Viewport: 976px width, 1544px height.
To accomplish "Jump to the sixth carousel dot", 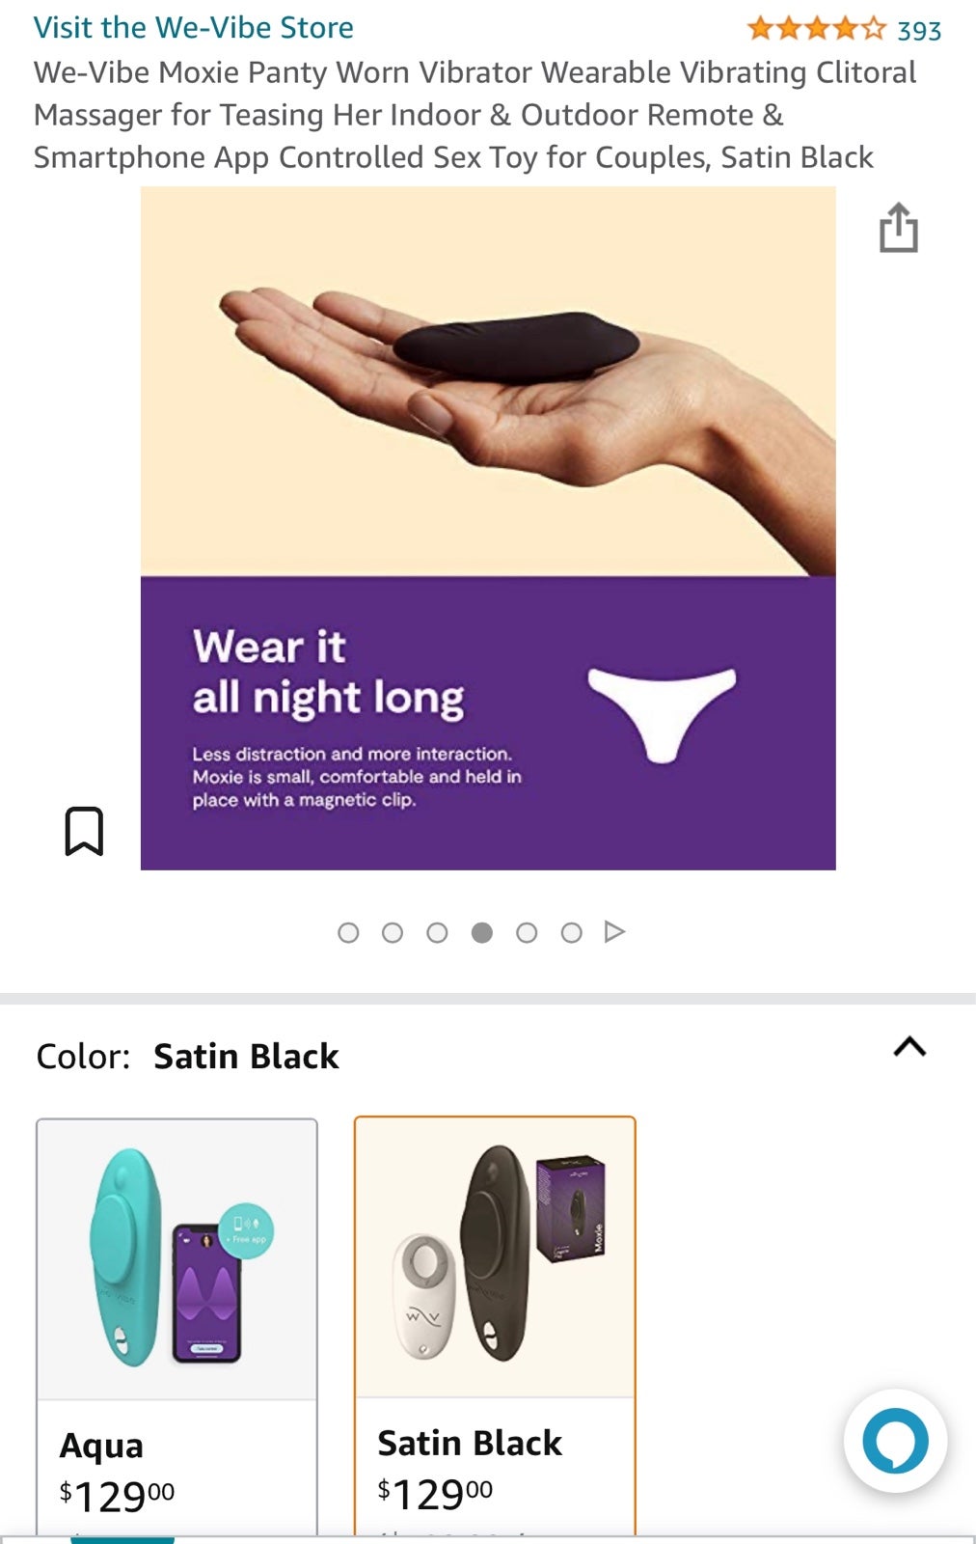I will tap(571, 932).
